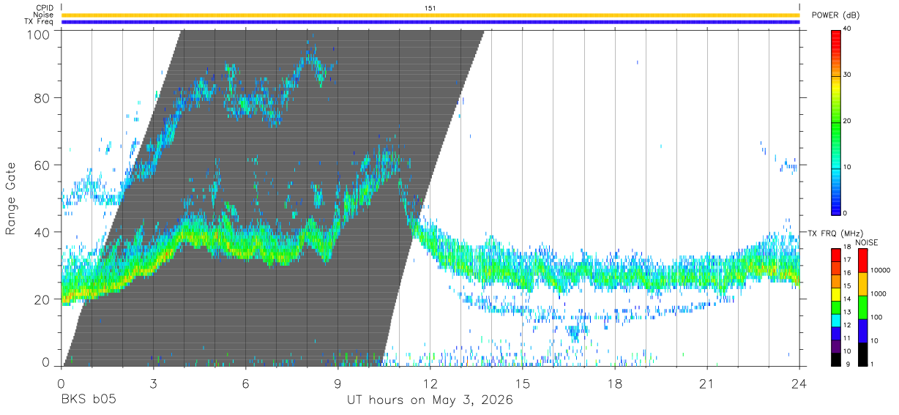The width and height of the screenshot is (899, 415).
Task: Click the blue TX Freq indicator bar
Action: pyautogui.click(x=430, y=22)
